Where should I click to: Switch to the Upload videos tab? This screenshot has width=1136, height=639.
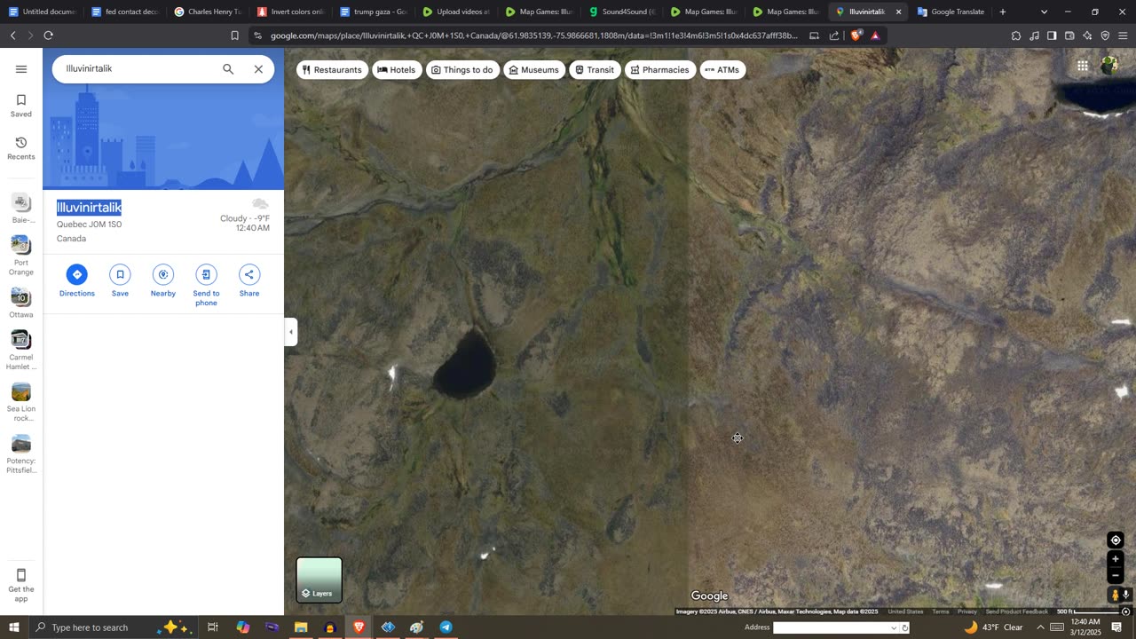click(454, 12)
